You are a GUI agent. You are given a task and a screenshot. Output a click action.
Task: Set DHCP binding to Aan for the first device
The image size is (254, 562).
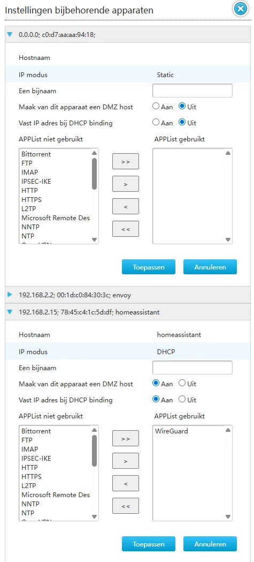pyautogui.click(x=156, y=123)
